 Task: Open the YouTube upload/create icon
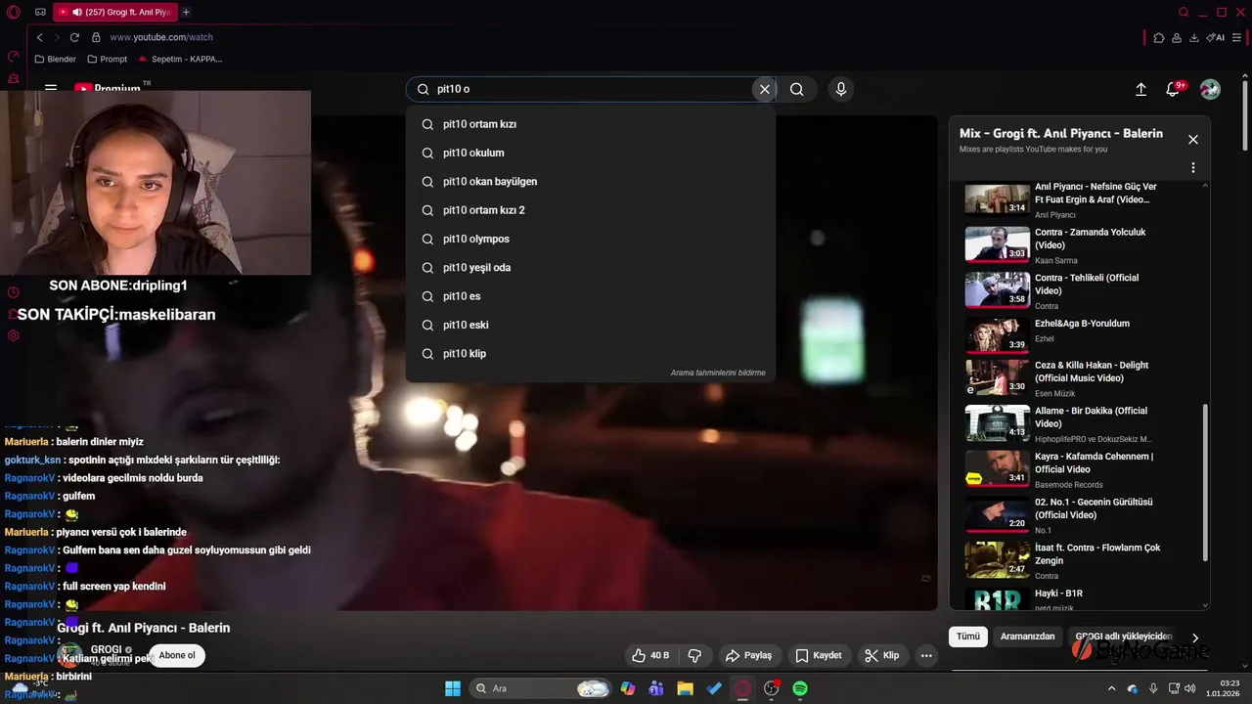[x=1140, y=89]
